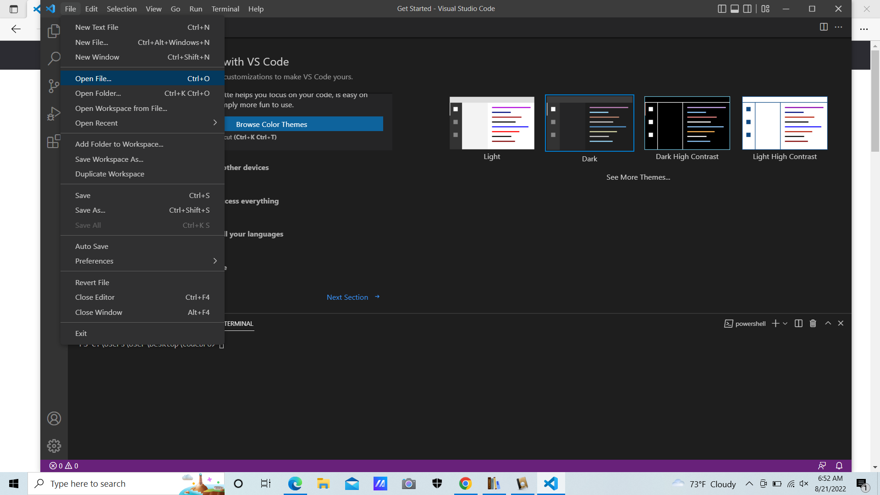This screenshot has width=880, height=495.
Task: Click Browse Color Themes button
Action: [303, 124]
